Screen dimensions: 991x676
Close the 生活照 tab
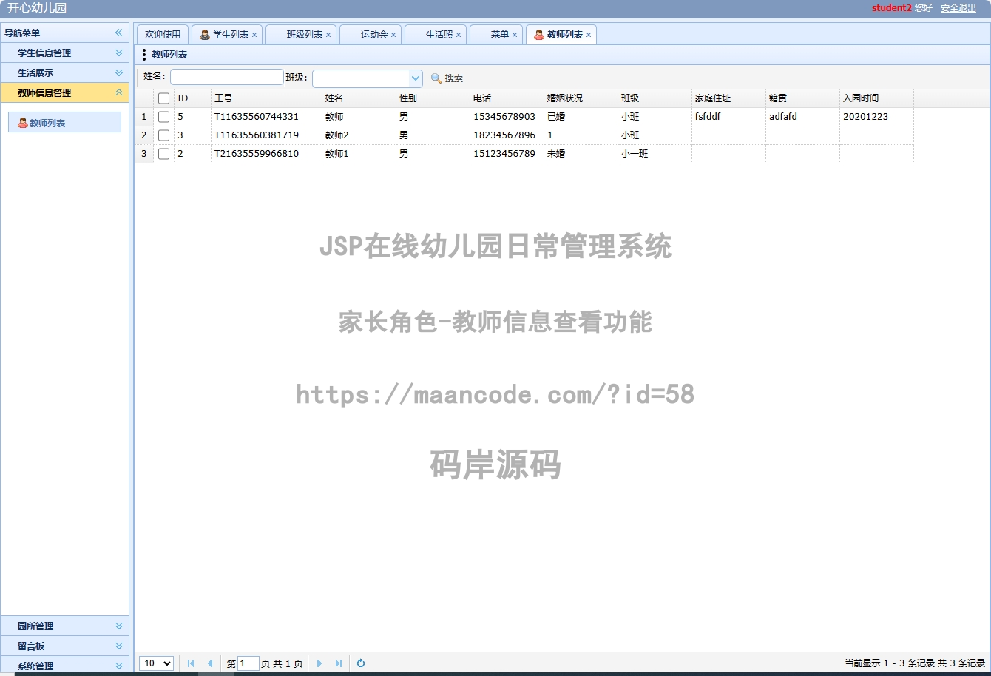pos(459,35)
